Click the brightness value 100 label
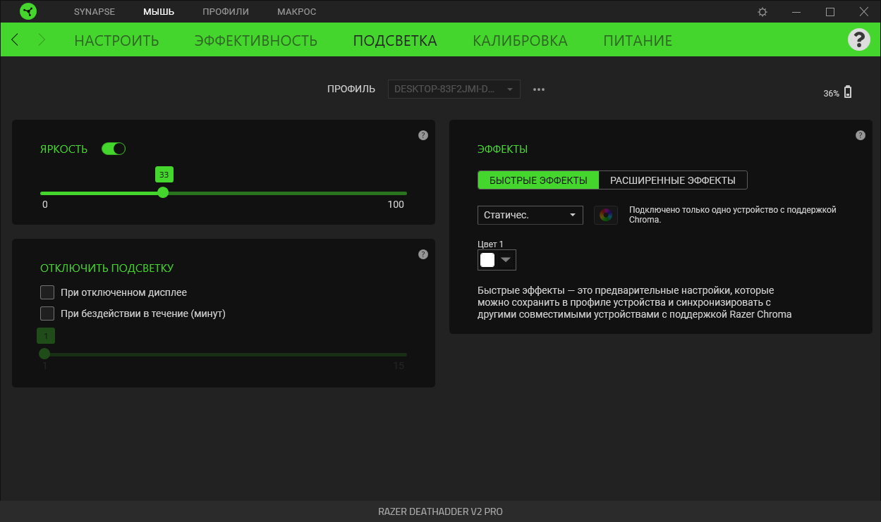This screenshot has width=881, height=522. pos(396,204)
